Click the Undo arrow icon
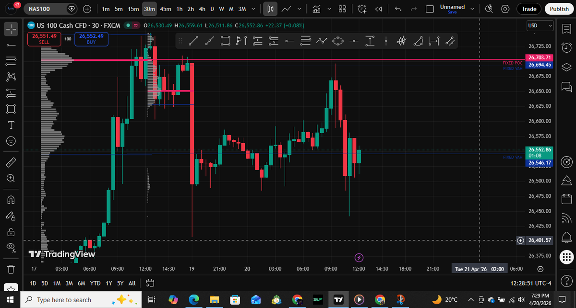Viewport: 576px width, 308px height. pos(397,8)
